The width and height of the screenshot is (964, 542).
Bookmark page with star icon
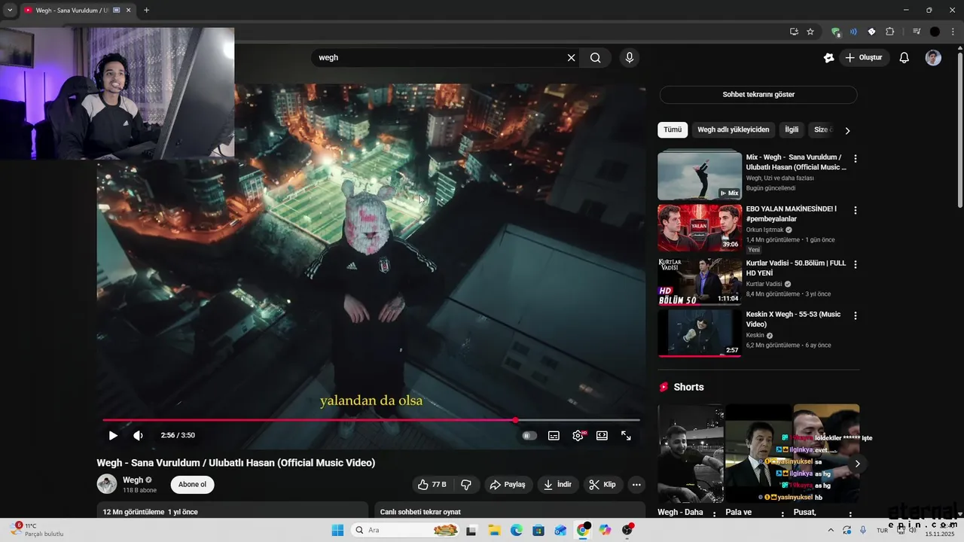click(810, 32)
